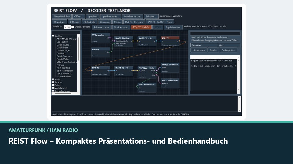The image size is (293, 164).
Task: Open the Ergebnisordner results folder
Action: click(173, 27)
